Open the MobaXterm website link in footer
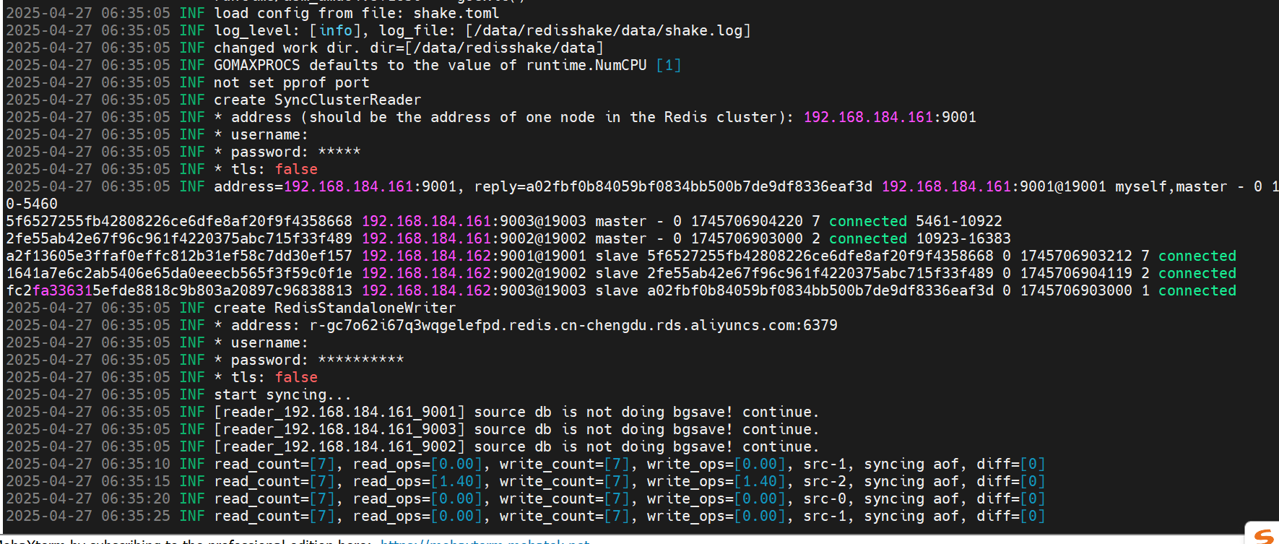Image resolution: width=1279 pixels, height=544 pixels. [x=485, y=541]
